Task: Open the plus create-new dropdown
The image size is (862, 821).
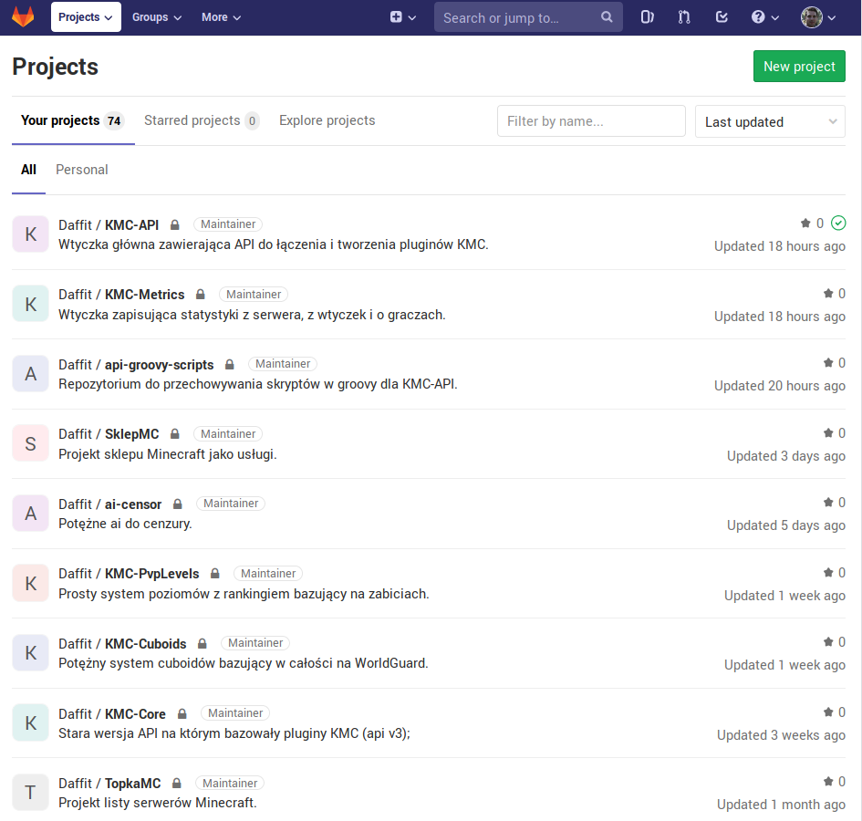Action: [x=402, y=17]
